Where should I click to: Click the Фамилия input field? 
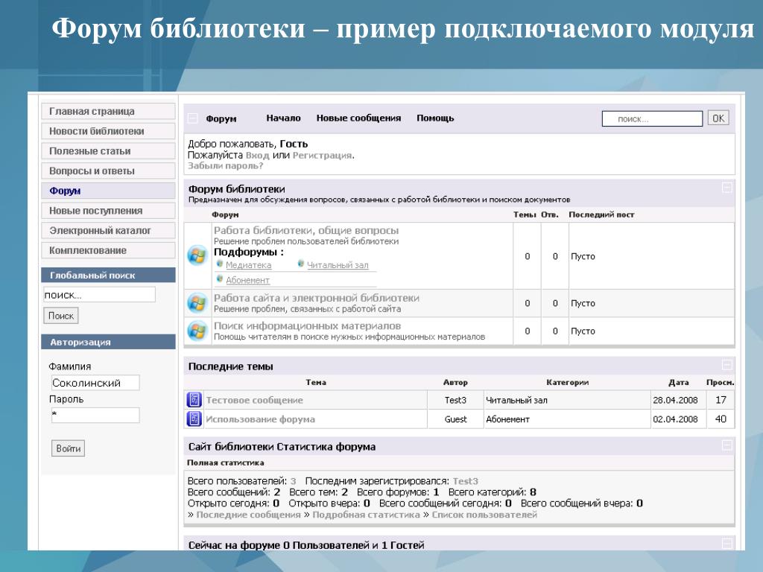pos(95,383)
